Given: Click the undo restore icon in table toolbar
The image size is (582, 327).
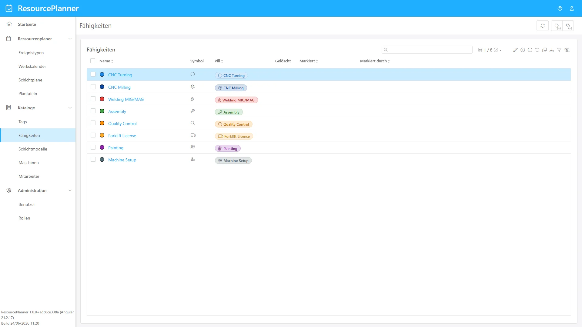Looking at the screenshot, I should click(x=537, y=50).
